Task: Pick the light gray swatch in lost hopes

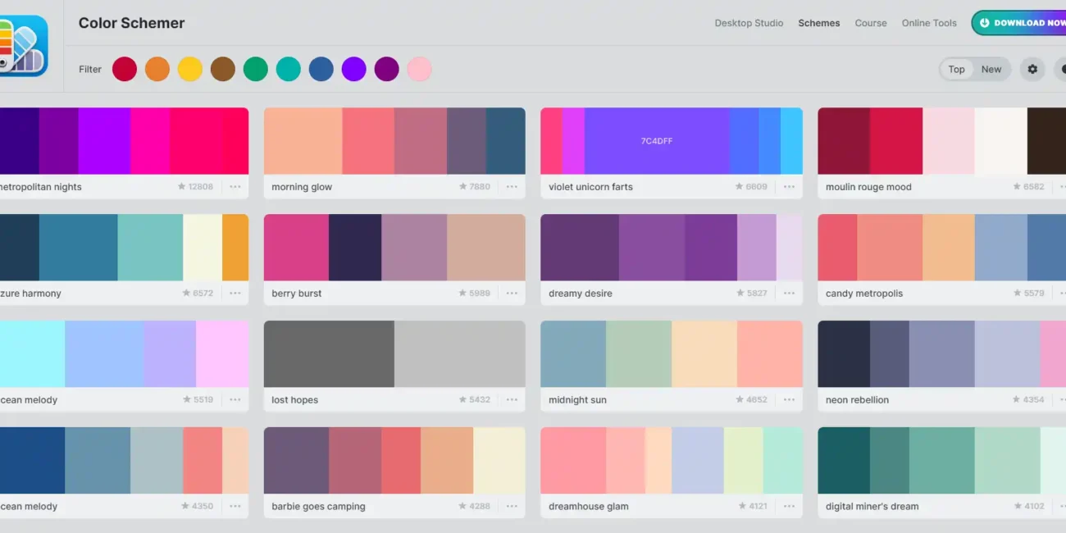Action: [x=460, y=354]
